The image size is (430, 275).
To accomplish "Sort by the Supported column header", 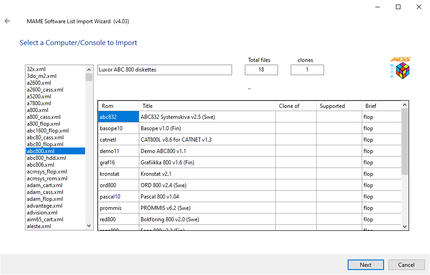I will click(339, 106).
